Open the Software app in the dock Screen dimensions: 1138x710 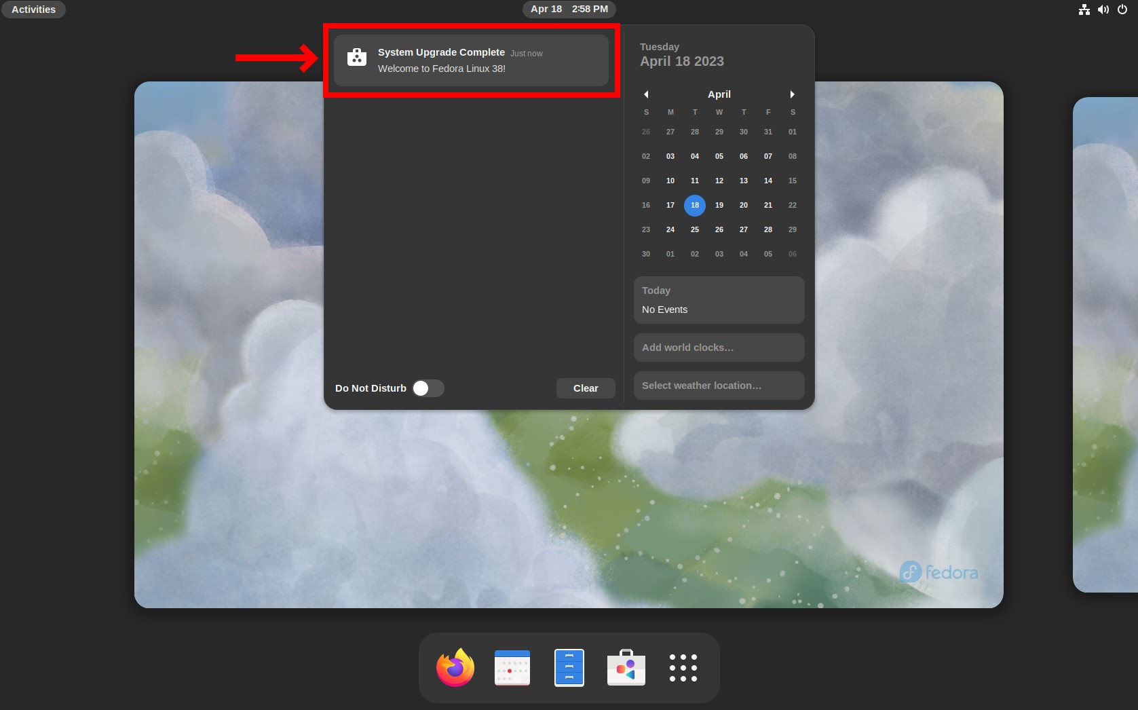[x=626, y=668]
